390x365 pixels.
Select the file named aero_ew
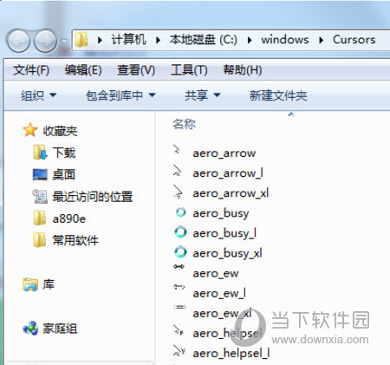point(216,273)
